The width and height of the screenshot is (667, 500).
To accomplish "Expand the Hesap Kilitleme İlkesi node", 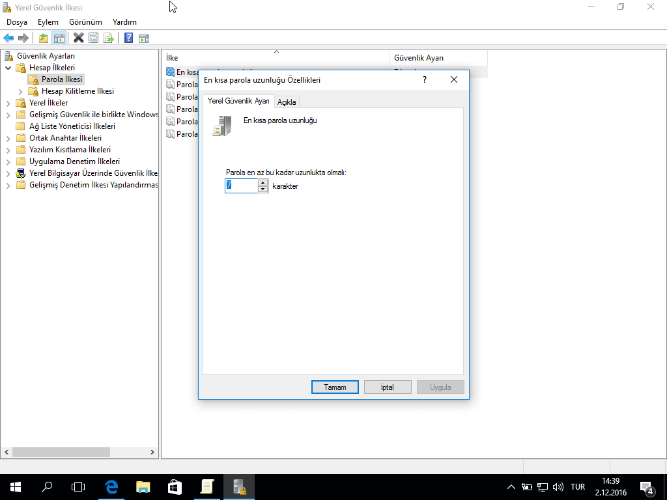I will [x=21, y=91].
